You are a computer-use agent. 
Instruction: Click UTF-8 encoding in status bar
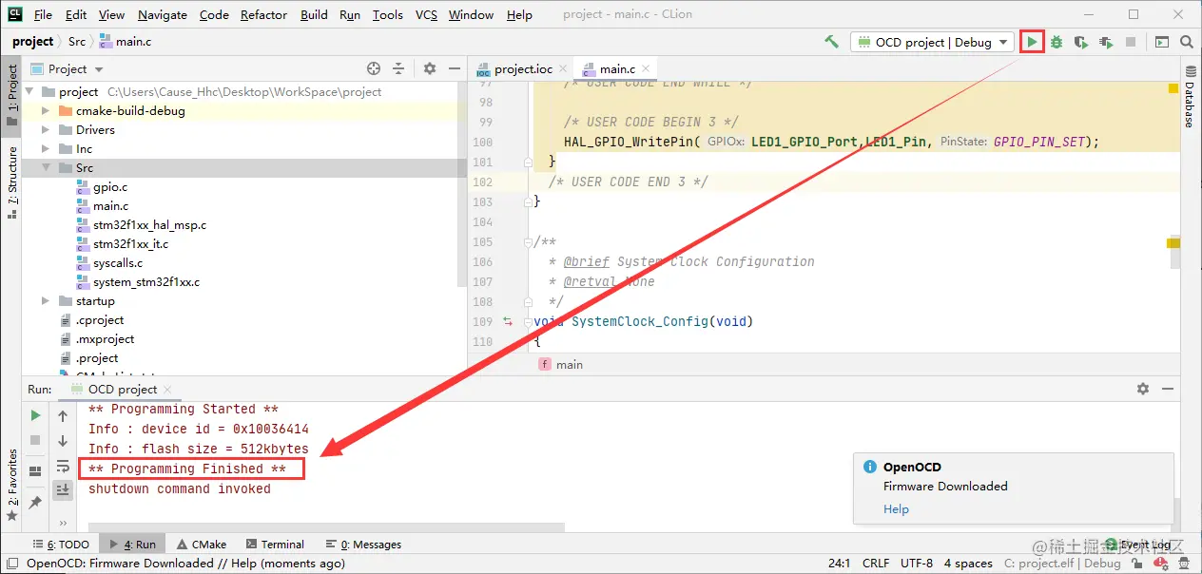[x=917, y=563]
